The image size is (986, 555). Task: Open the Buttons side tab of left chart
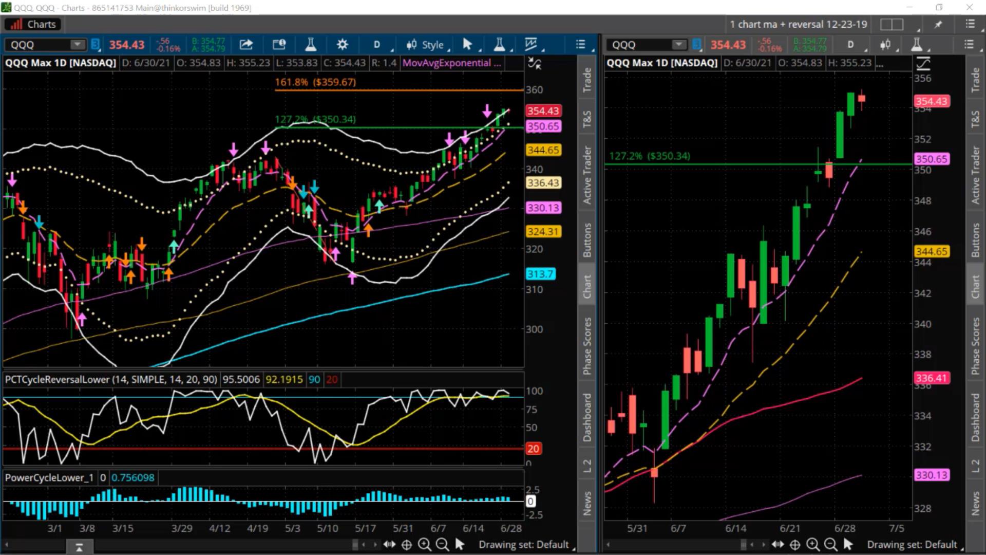click(x=587, y=240)
